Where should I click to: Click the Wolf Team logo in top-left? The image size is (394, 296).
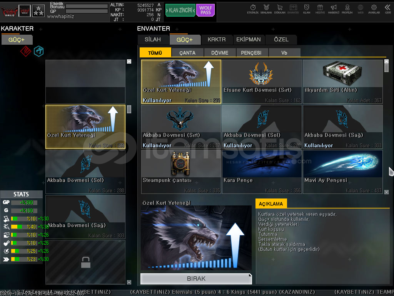(9, 11)
